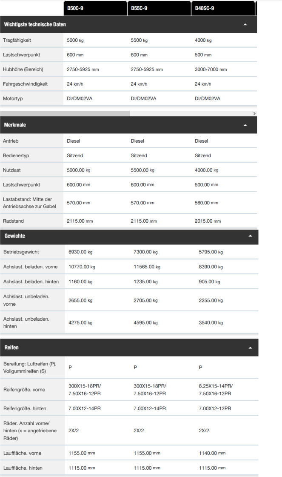Click the Radstand row label
Viewport: 282px width, 477px height.
coord(13,221)
